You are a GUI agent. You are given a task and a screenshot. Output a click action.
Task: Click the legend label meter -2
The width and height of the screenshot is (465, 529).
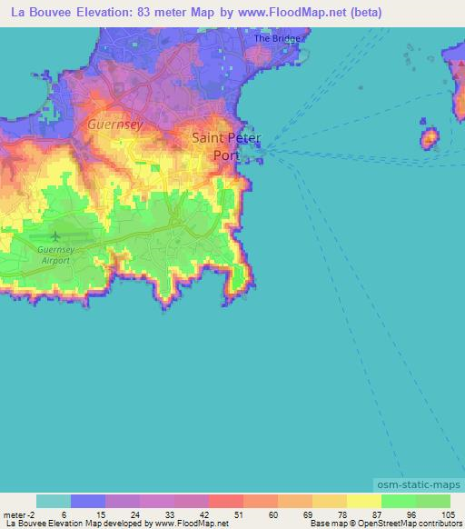coord(19,515)
